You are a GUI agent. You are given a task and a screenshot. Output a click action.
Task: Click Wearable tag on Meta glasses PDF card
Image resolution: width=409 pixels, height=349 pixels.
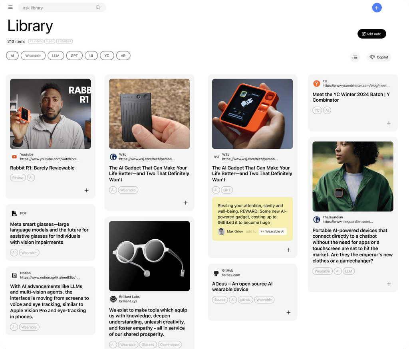coord(29,252)
